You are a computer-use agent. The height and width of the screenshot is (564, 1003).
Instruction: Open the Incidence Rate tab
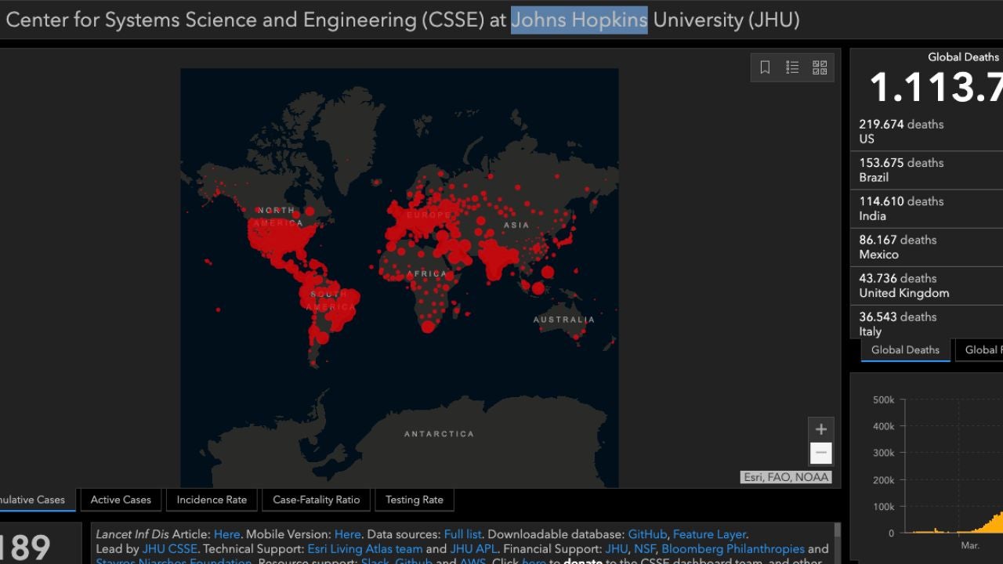[212, 500]
